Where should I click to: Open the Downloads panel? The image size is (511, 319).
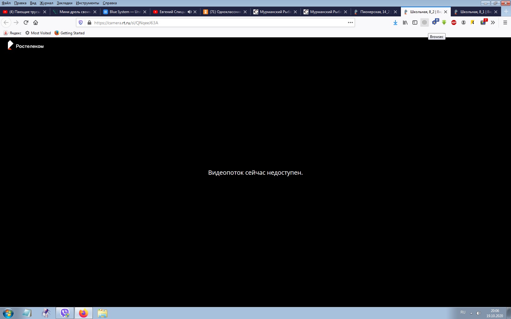[395, 22]
